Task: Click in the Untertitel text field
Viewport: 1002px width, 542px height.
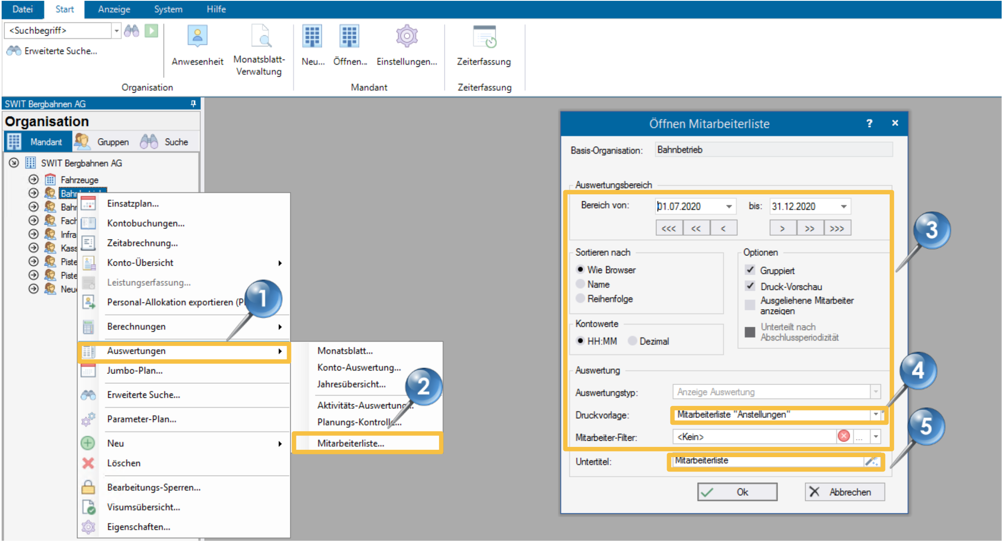Action: (767, 461)
